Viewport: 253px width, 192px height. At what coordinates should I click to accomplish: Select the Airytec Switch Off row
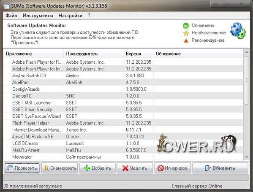click(x=123, y=76)
